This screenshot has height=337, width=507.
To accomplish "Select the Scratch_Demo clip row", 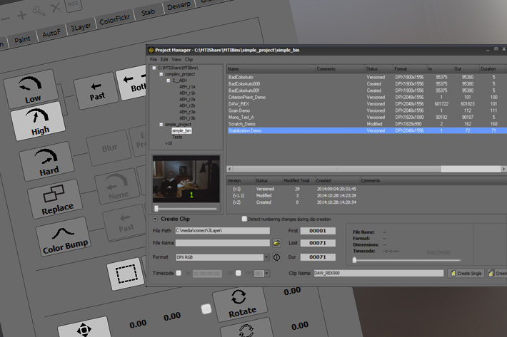I will click(x=366, y=124).
